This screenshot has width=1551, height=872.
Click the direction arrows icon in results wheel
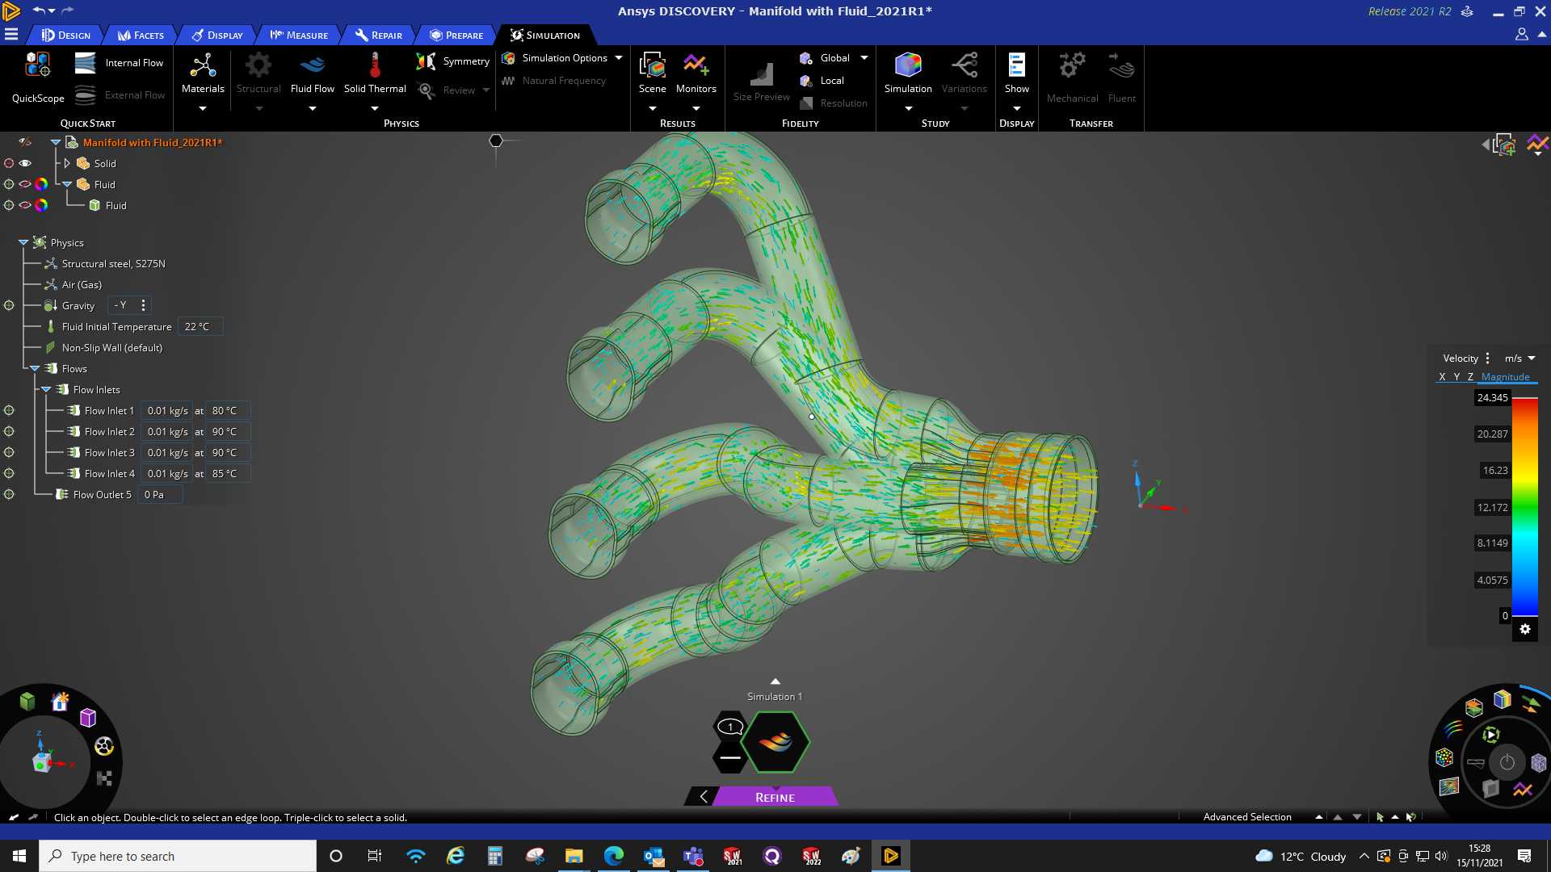(1531, 704)
